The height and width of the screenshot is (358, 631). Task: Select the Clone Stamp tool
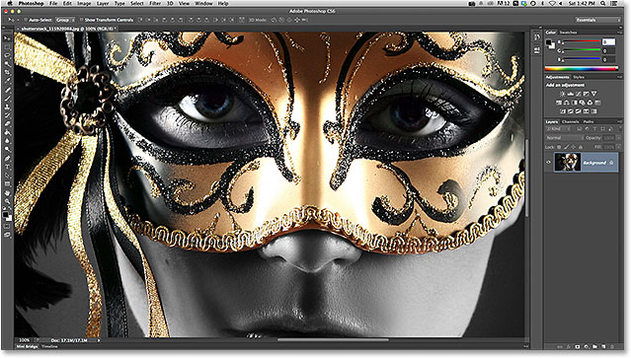[x=7, y=107]
